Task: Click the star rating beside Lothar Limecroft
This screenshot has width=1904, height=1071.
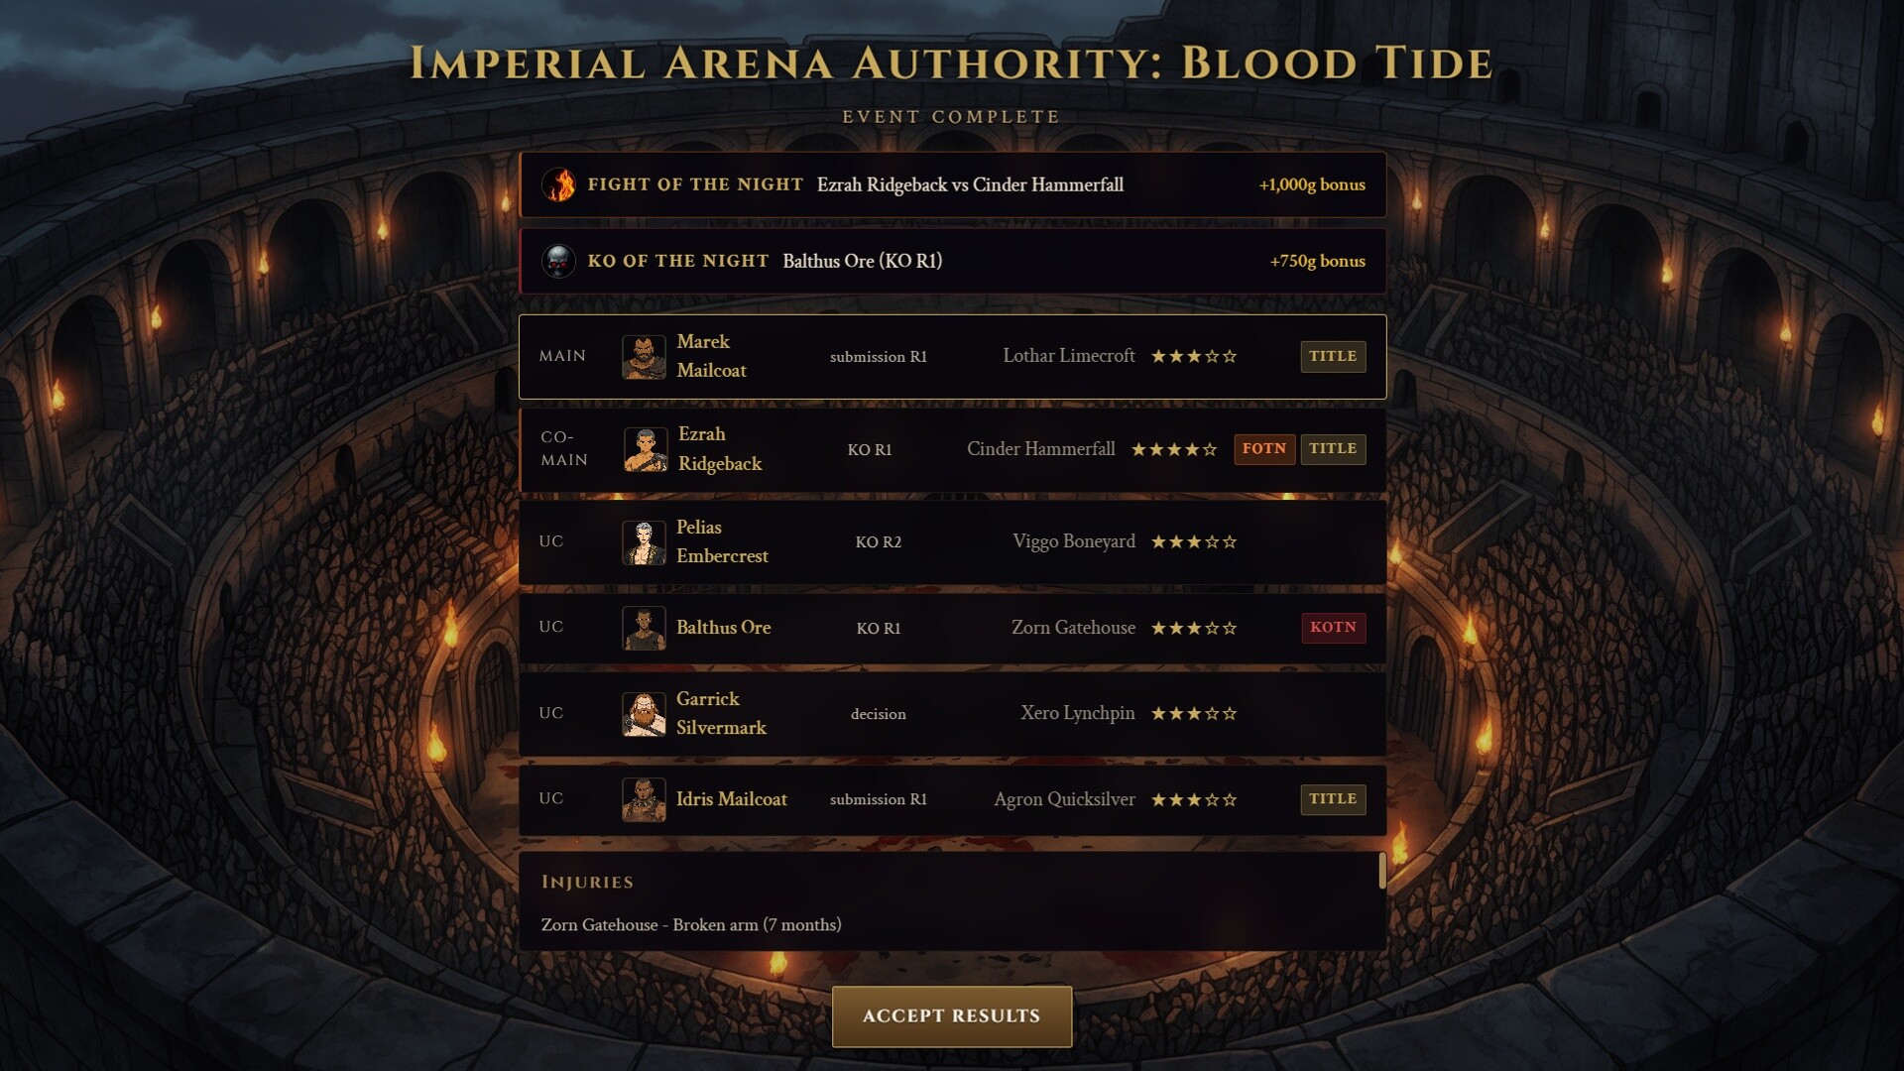Action: pos(1195,356)
